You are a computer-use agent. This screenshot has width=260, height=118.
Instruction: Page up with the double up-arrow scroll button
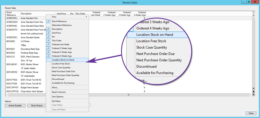point(253,15)
